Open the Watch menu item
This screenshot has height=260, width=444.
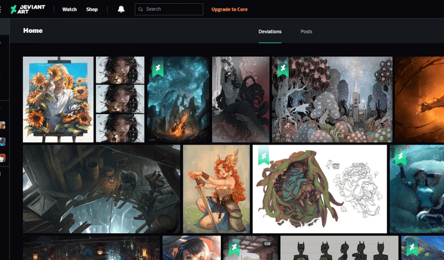[69, 9]
